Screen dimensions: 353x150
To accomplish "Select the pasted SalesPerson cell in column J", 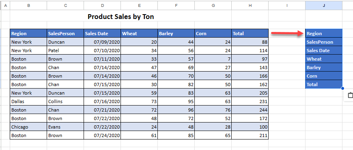I will tap(324, 42).
